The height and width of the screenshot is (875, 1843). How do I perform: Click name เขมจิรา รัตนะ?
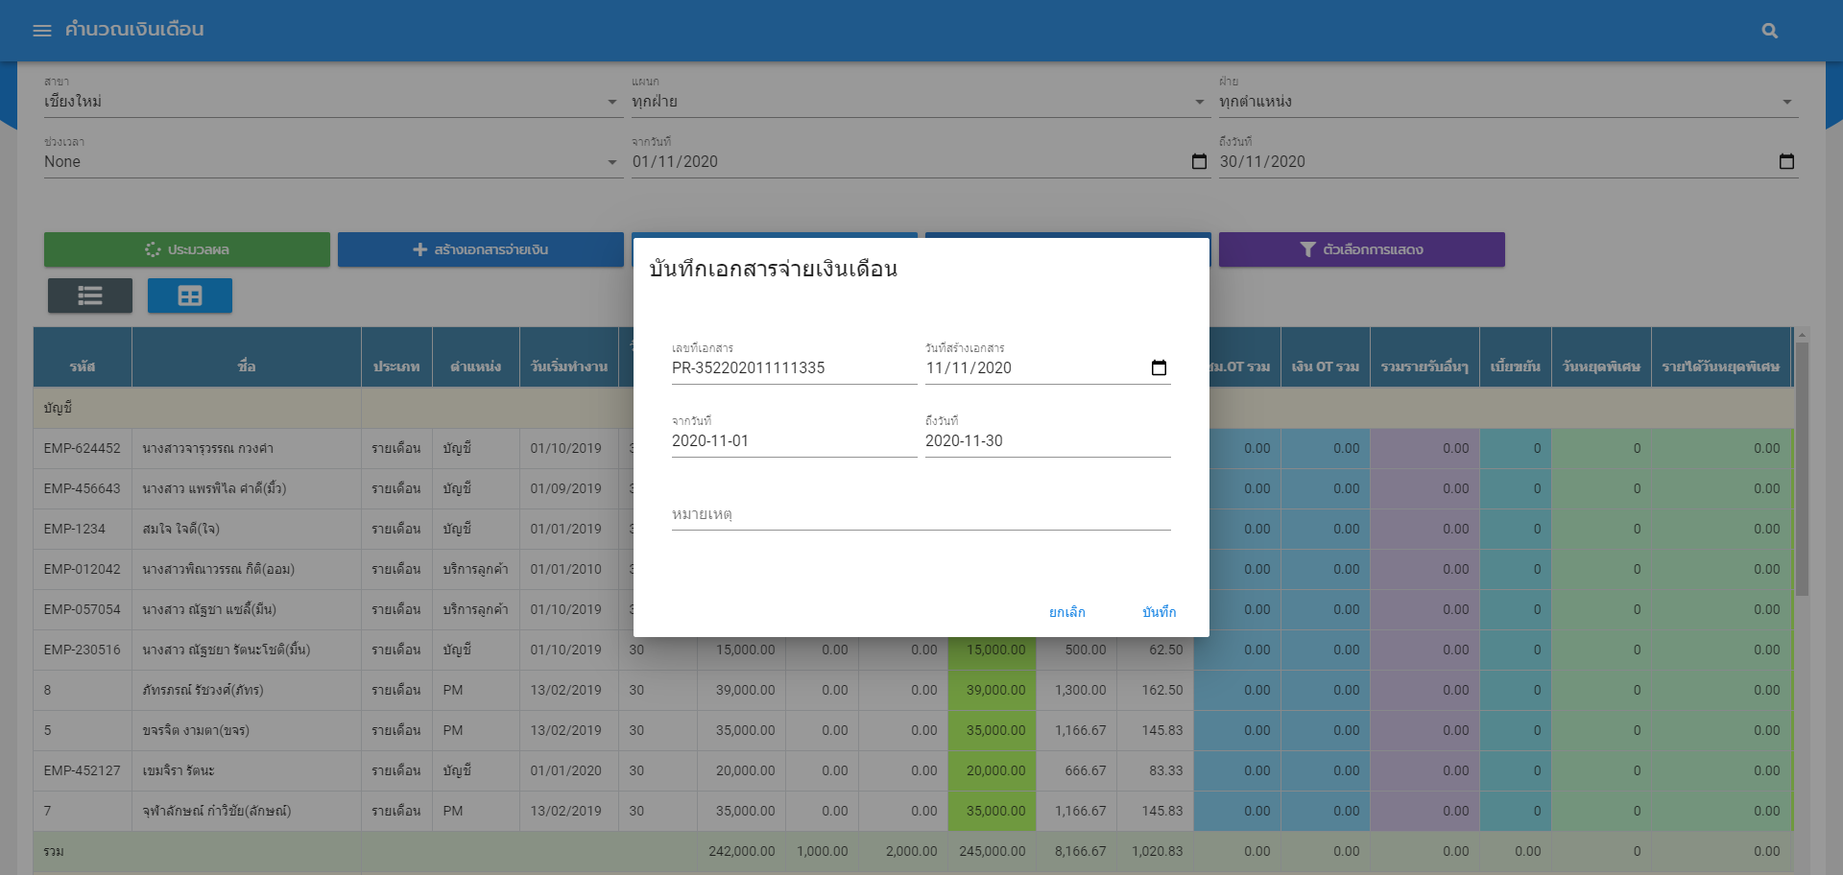(179, 770)
